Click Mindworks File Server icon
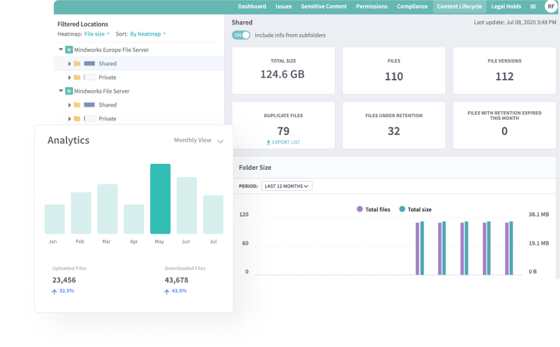Image resolution: width=560 pixels, height=347 pixels. [69, 92]
